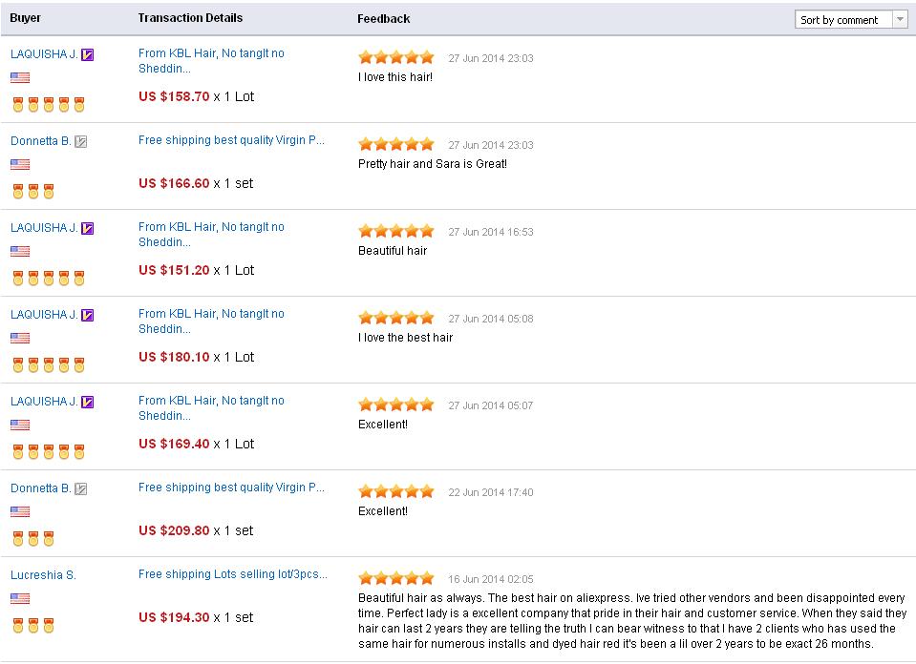916x664 pixels.
Task: Click purple badge beside LAQUISHA J. $169.40 order
Action: [87, 402]
